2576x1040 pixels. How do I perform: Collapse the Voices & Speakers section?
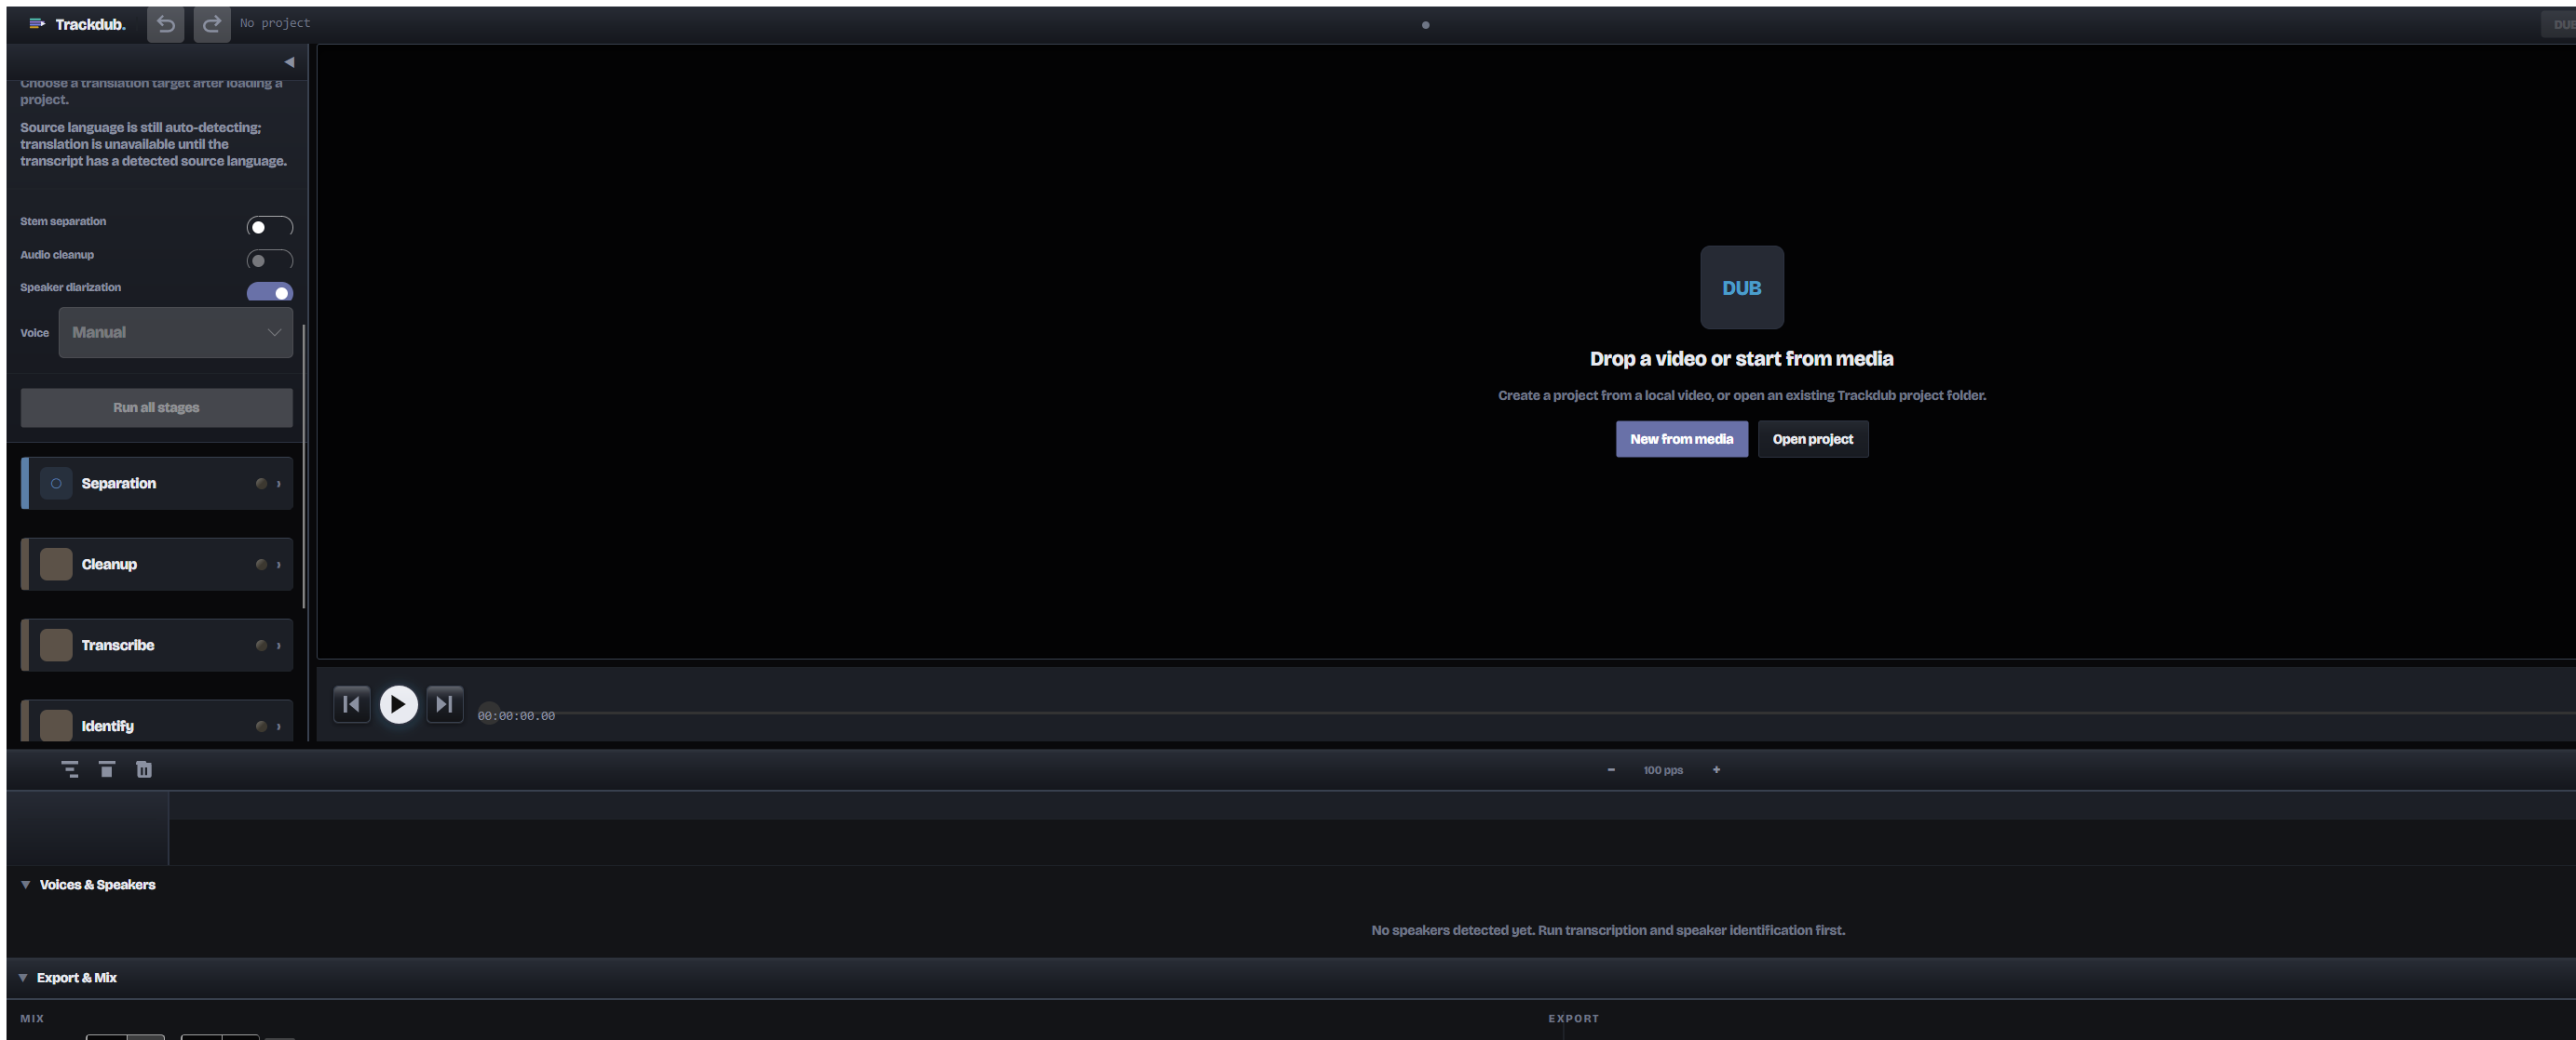point(26,884)
